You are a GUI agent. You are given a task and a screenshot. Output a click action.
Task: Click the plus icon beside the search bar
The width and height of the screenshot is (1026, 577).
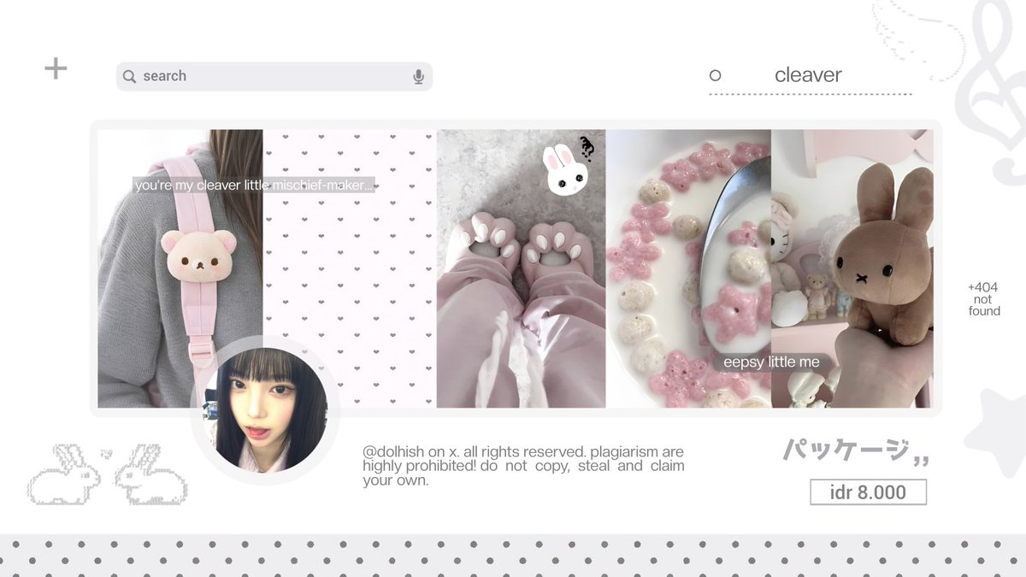coord(56,68)
